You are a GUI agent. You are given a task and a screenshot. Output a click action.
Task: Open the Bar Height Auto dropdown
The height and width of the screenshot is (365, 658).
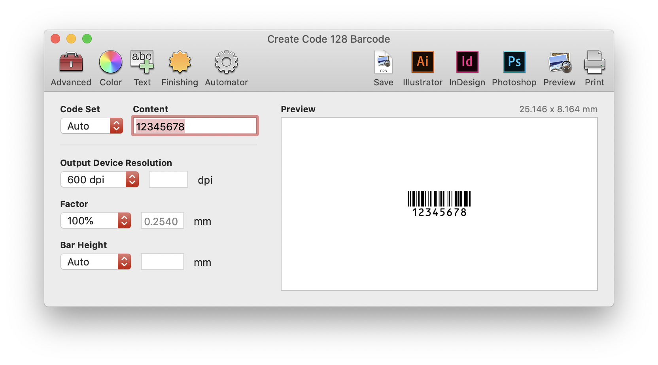96,262
